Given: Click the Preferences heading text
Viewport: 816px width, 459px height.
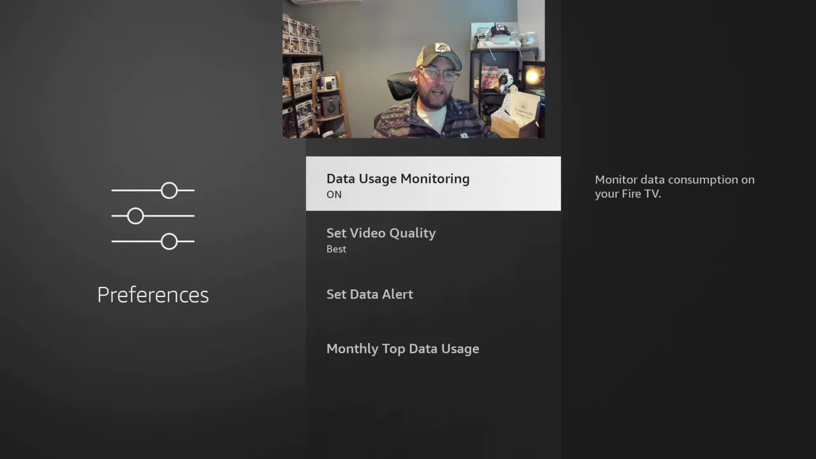Looking at the screenshot, I should point(153,295).
